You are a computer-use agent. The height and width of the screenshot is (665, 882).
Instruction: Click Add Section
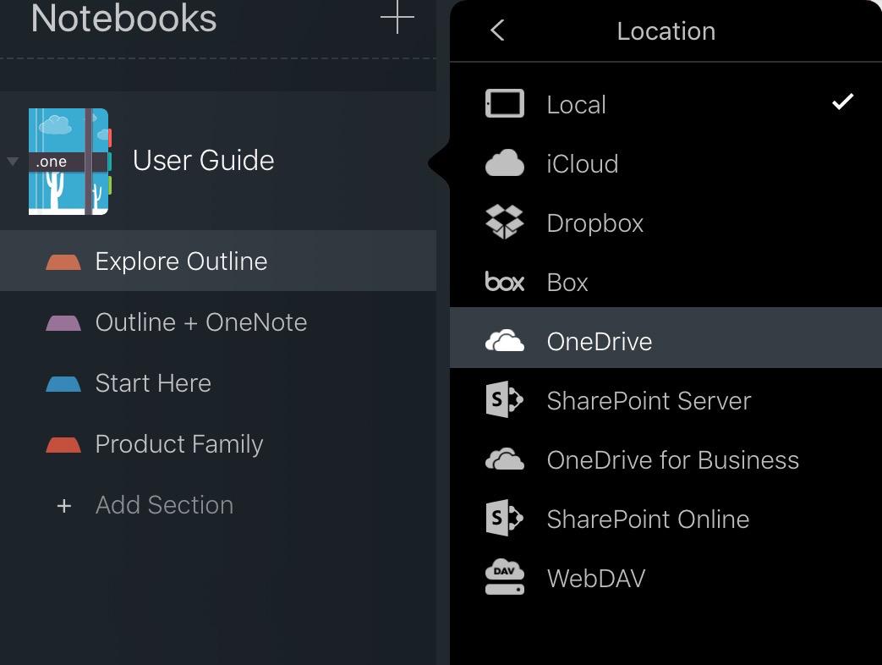point(164,504)
